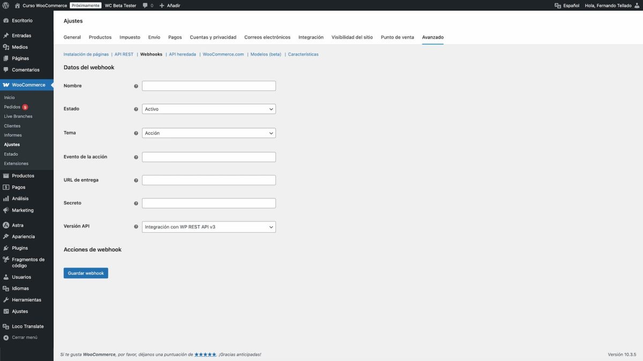The image size is (643, 361).
Task: Open the Tema dropdown showing Acción
Action: 208,133
